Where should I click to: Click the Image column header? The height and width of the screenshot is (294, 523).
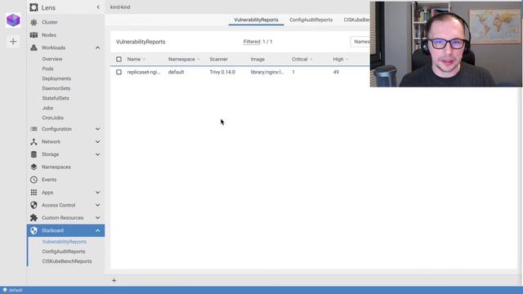point(257,60)
